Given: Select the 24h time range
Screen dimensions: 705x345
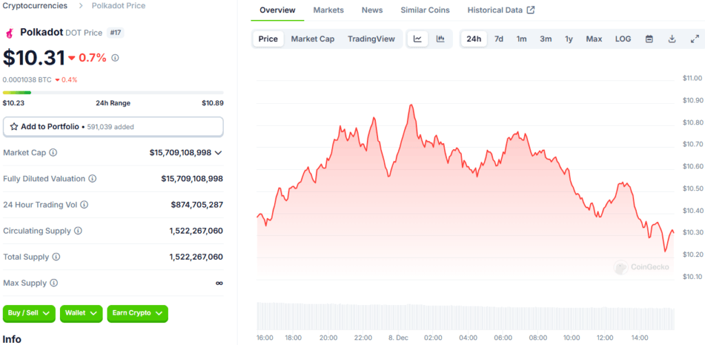Looking at the screenshot, I should (474, 39).
